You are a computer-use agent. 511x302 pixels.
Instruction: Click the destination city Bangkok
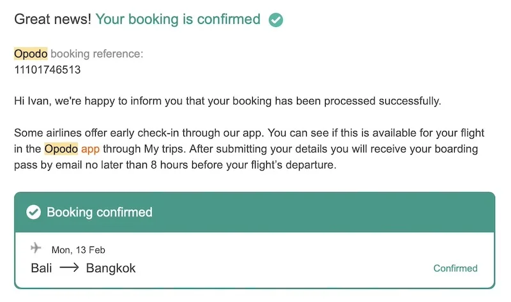tap(111, 268)
